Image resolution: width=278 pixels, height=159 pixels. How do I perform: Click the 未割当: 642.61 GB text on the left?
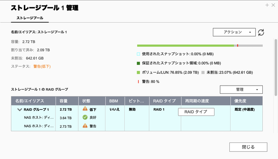[x=27, y=58]
